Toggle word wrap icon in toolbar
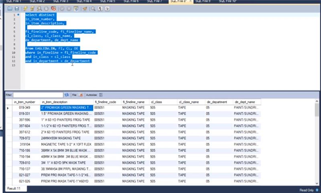The image size is (321, 193). click(107, 9)
